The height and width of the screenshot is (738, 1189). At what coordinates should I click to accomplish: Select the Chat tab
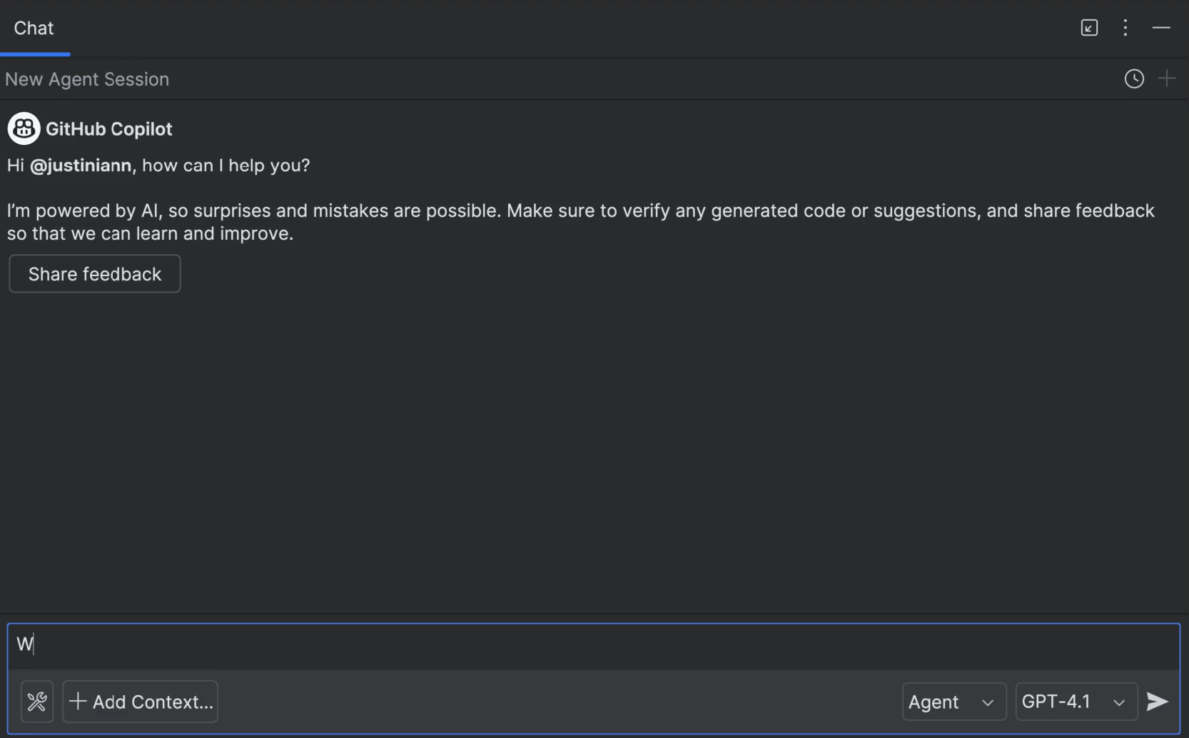pyautogui.click(x=34, y=29)
